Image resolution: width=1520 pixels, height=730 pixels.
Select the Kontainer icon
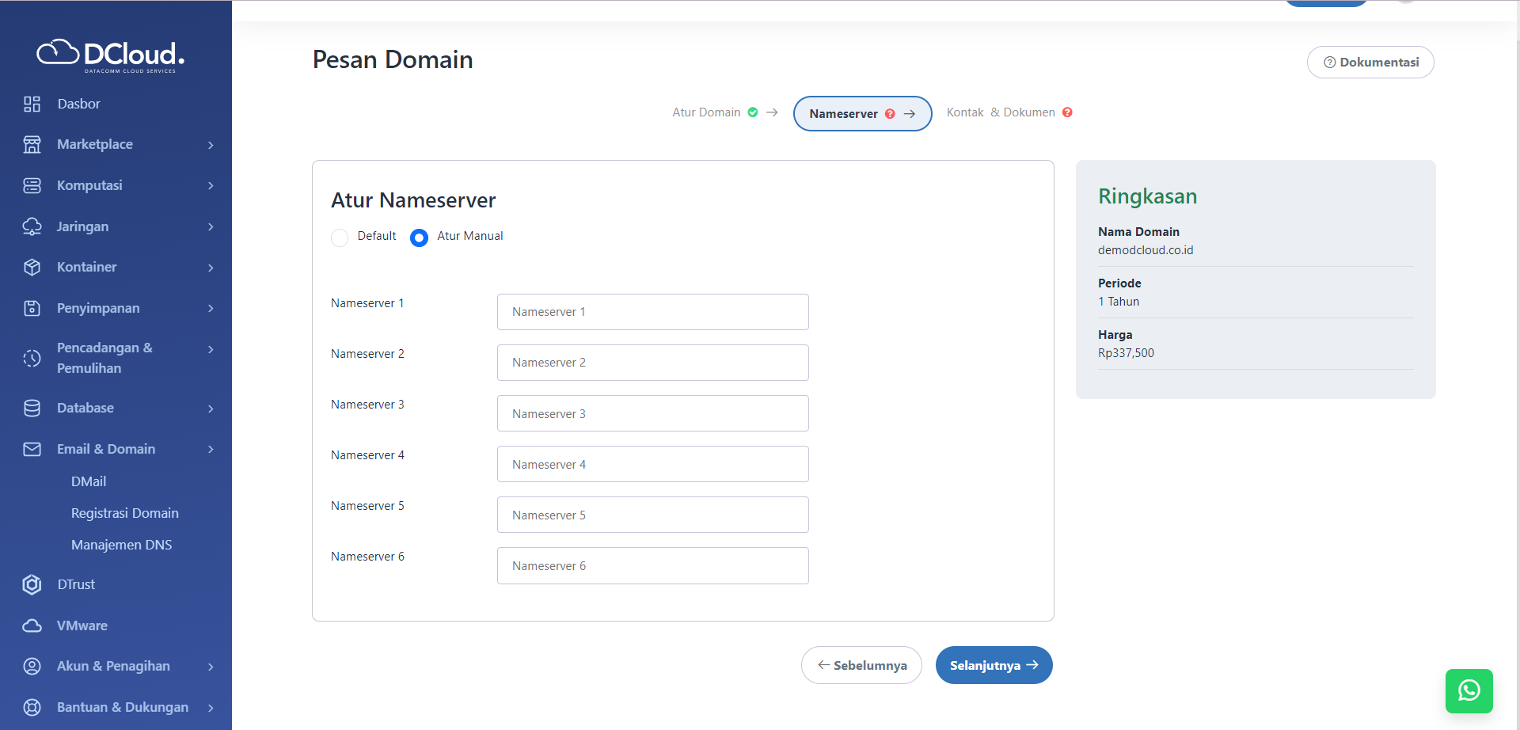click(x=32, y=267)
